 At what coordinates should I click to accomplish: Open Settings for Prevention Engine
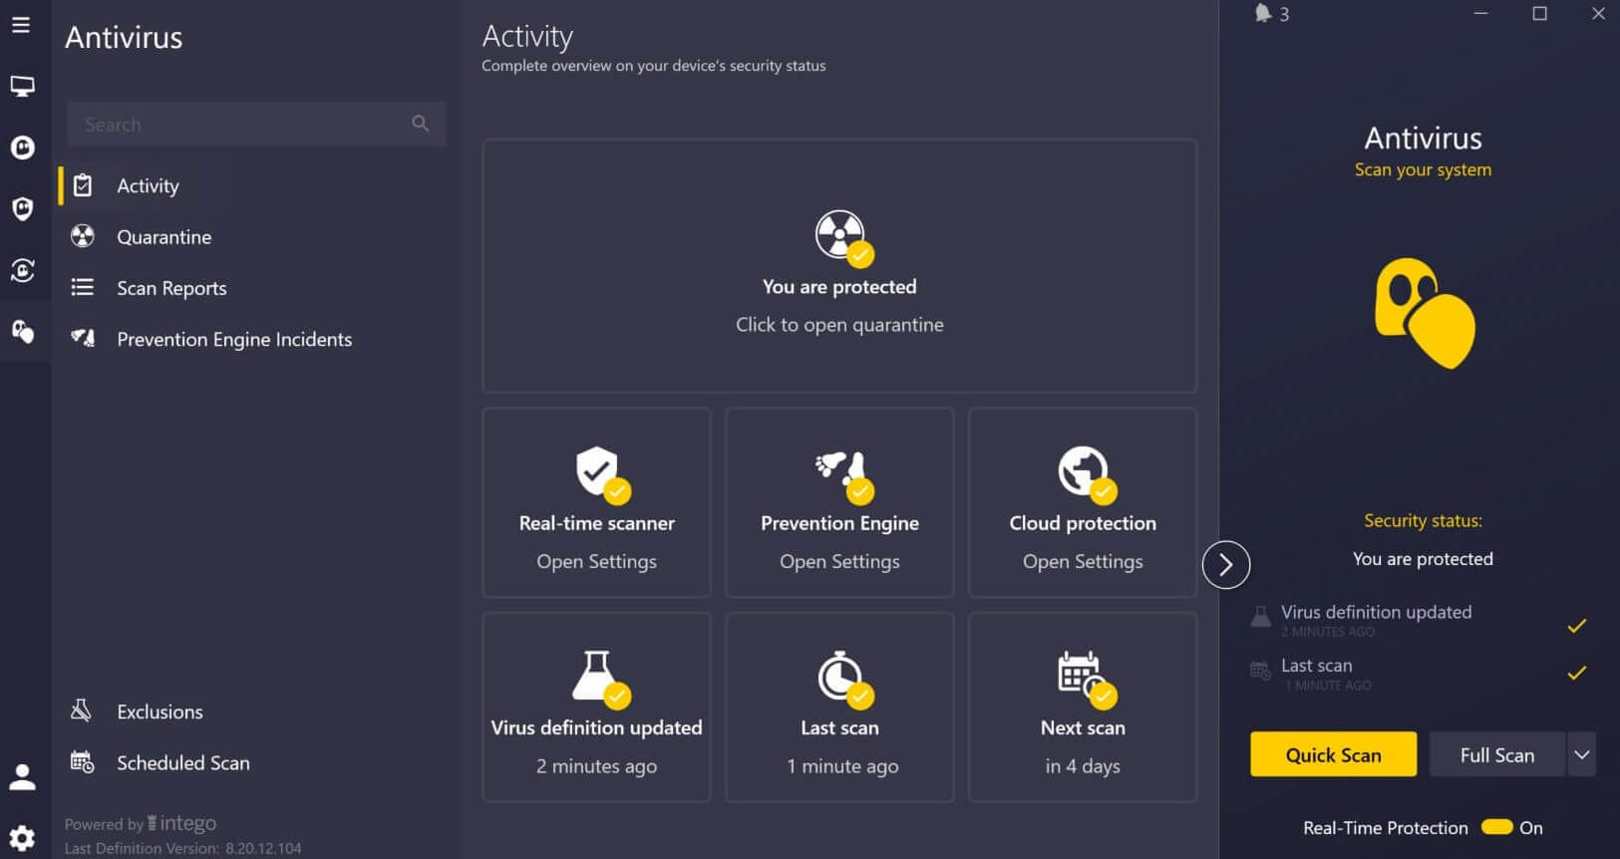839,562
